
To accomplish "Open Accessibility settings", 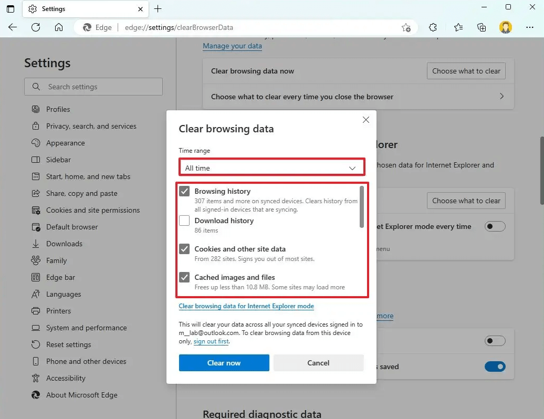I will click(x=65, y=378).
